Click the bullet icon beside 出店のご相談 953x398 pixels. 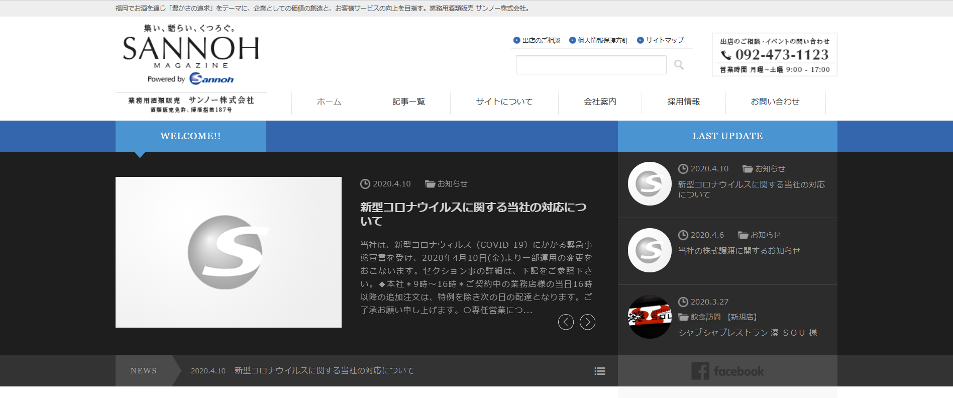[516, 40]
